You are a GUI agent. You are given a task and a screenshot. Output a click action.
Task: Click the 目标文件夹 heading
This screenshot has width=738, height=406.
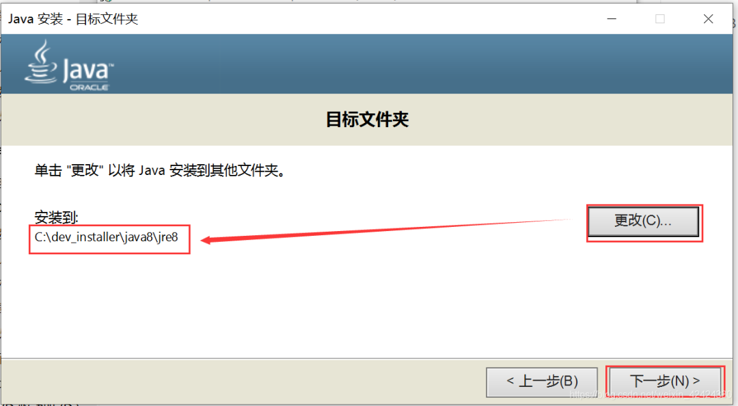tap(367, 120)
